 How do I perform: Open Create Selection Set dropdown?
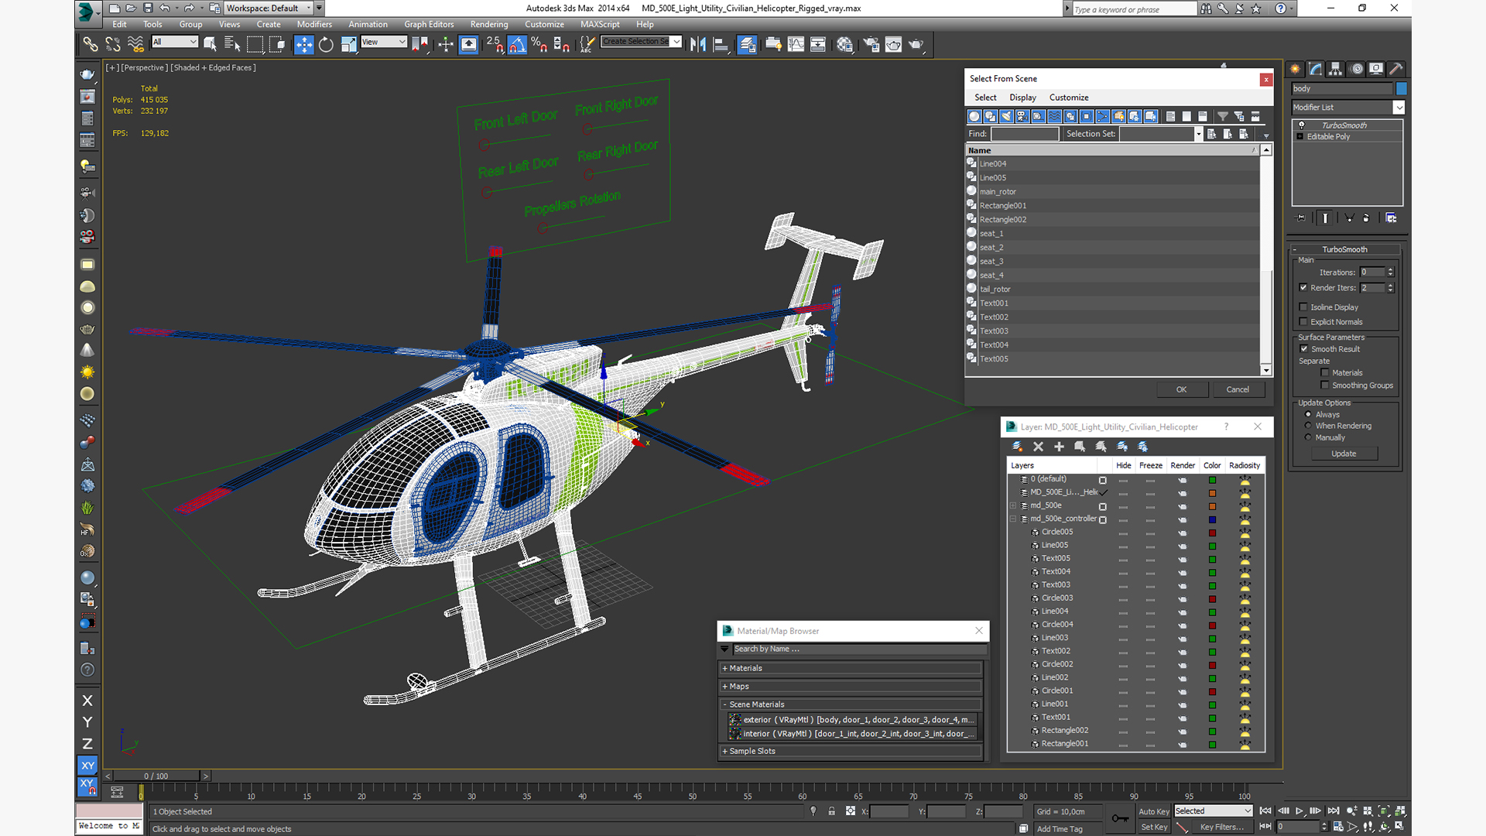tap(642, 42)
